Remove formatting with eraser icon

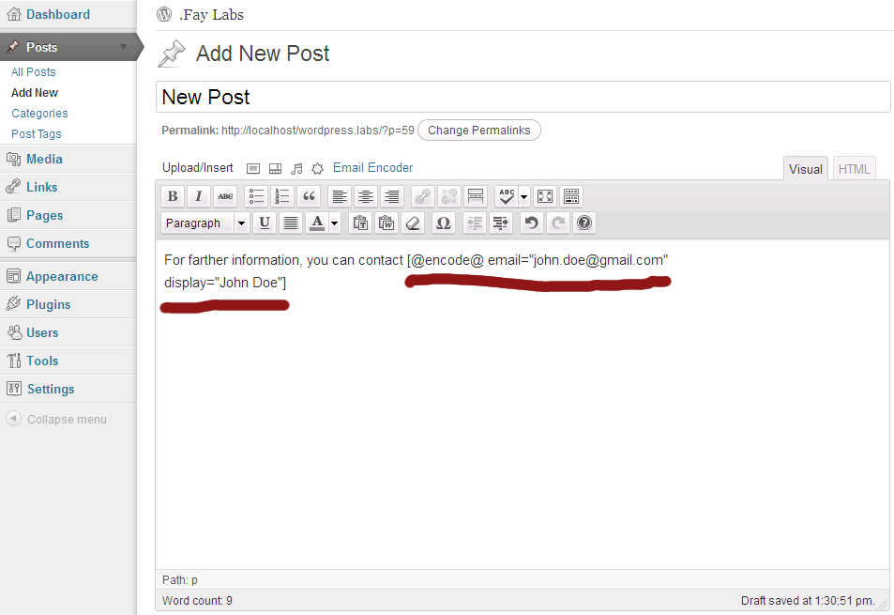[413, 223]
